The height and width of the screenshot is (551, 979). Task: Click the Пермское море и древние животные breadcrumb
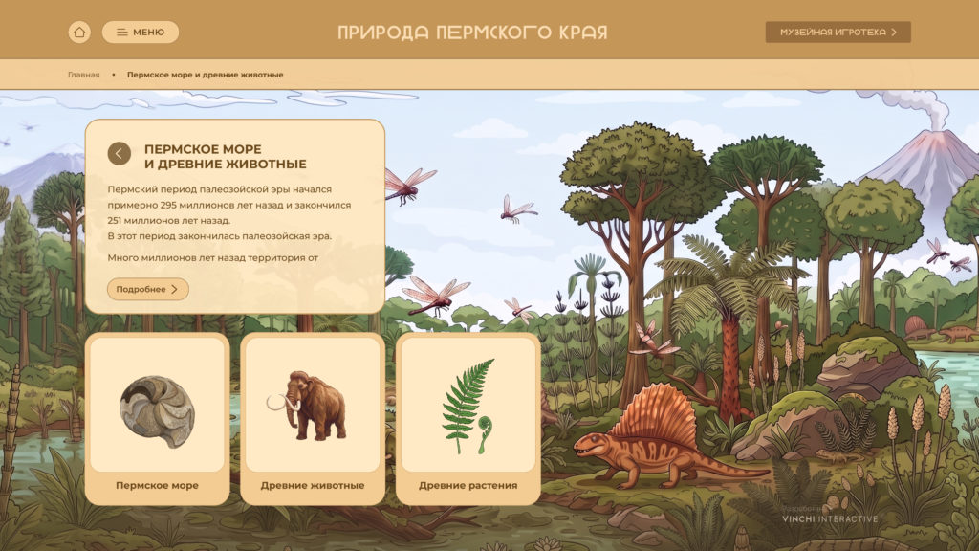(205, 75)
